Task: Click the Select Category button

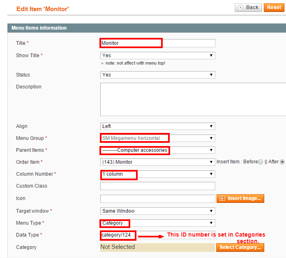Action: click(240, 247)
